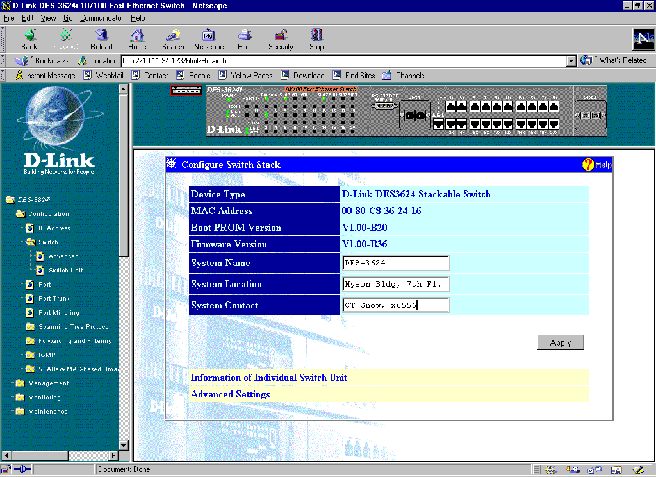Screen dimensions: 656x477
Task: Expand the Management folder in sidebar
Action: pos(48,383)
